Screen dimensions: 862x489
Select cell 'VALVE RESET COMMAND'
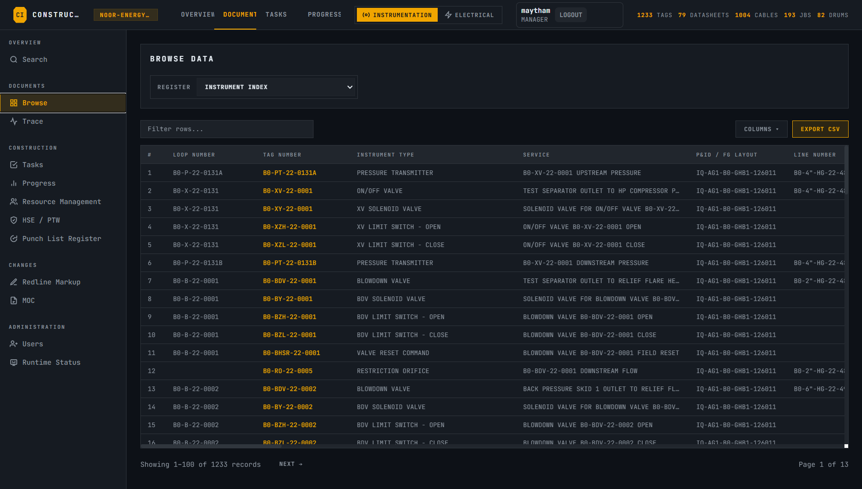point(393,353)
